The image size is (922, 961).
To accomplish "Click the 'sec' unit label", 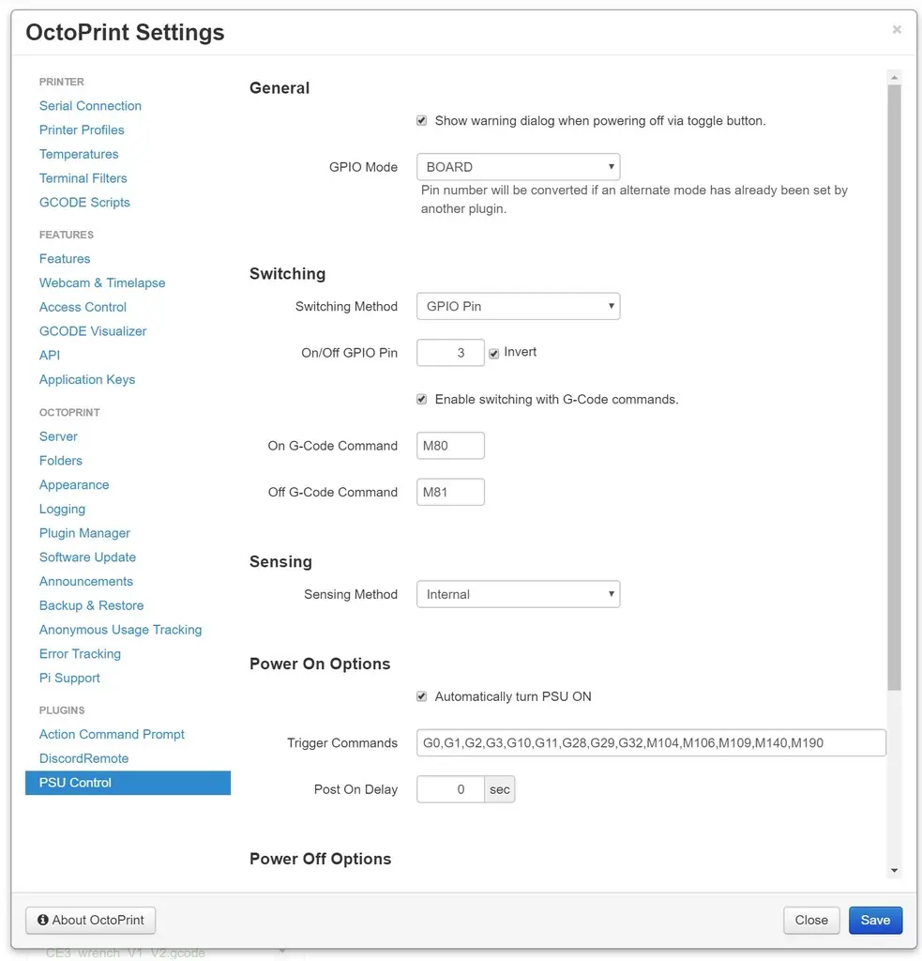I will coord(500,789).
